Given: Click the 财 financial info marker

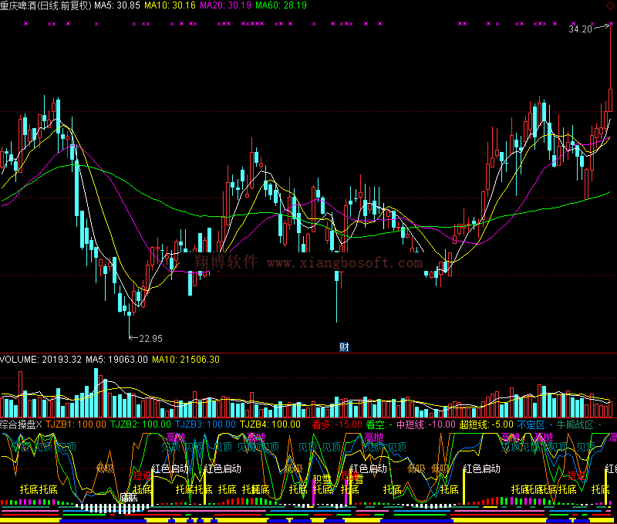Looking at the screenshot, I should (x=344, y=347).
